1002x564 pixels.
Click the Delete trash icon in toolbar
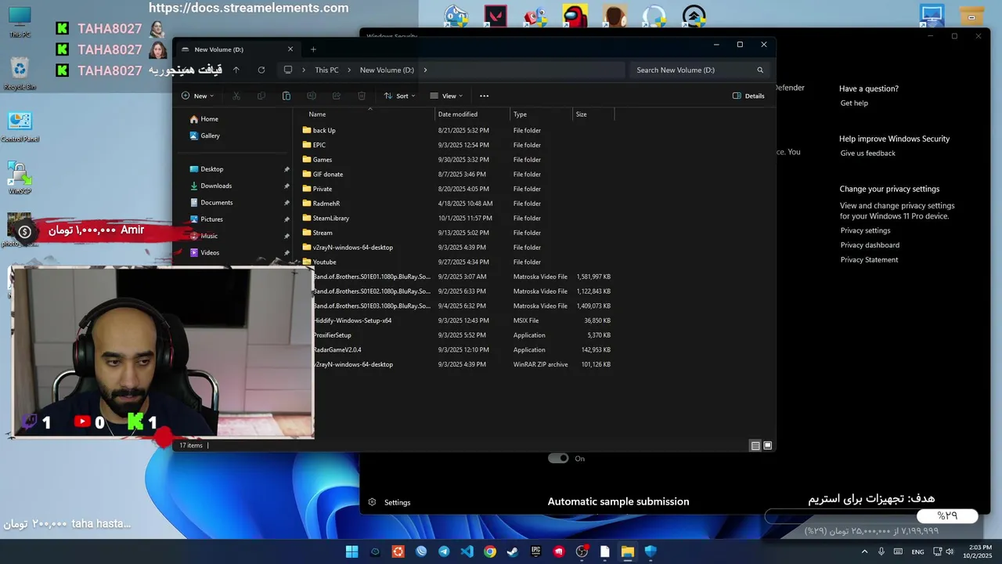click(362, 96)
